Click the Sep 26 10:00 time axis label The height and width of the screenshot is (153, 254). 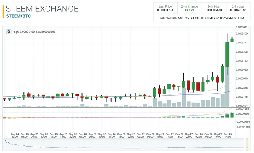click(x=102, y=136)
